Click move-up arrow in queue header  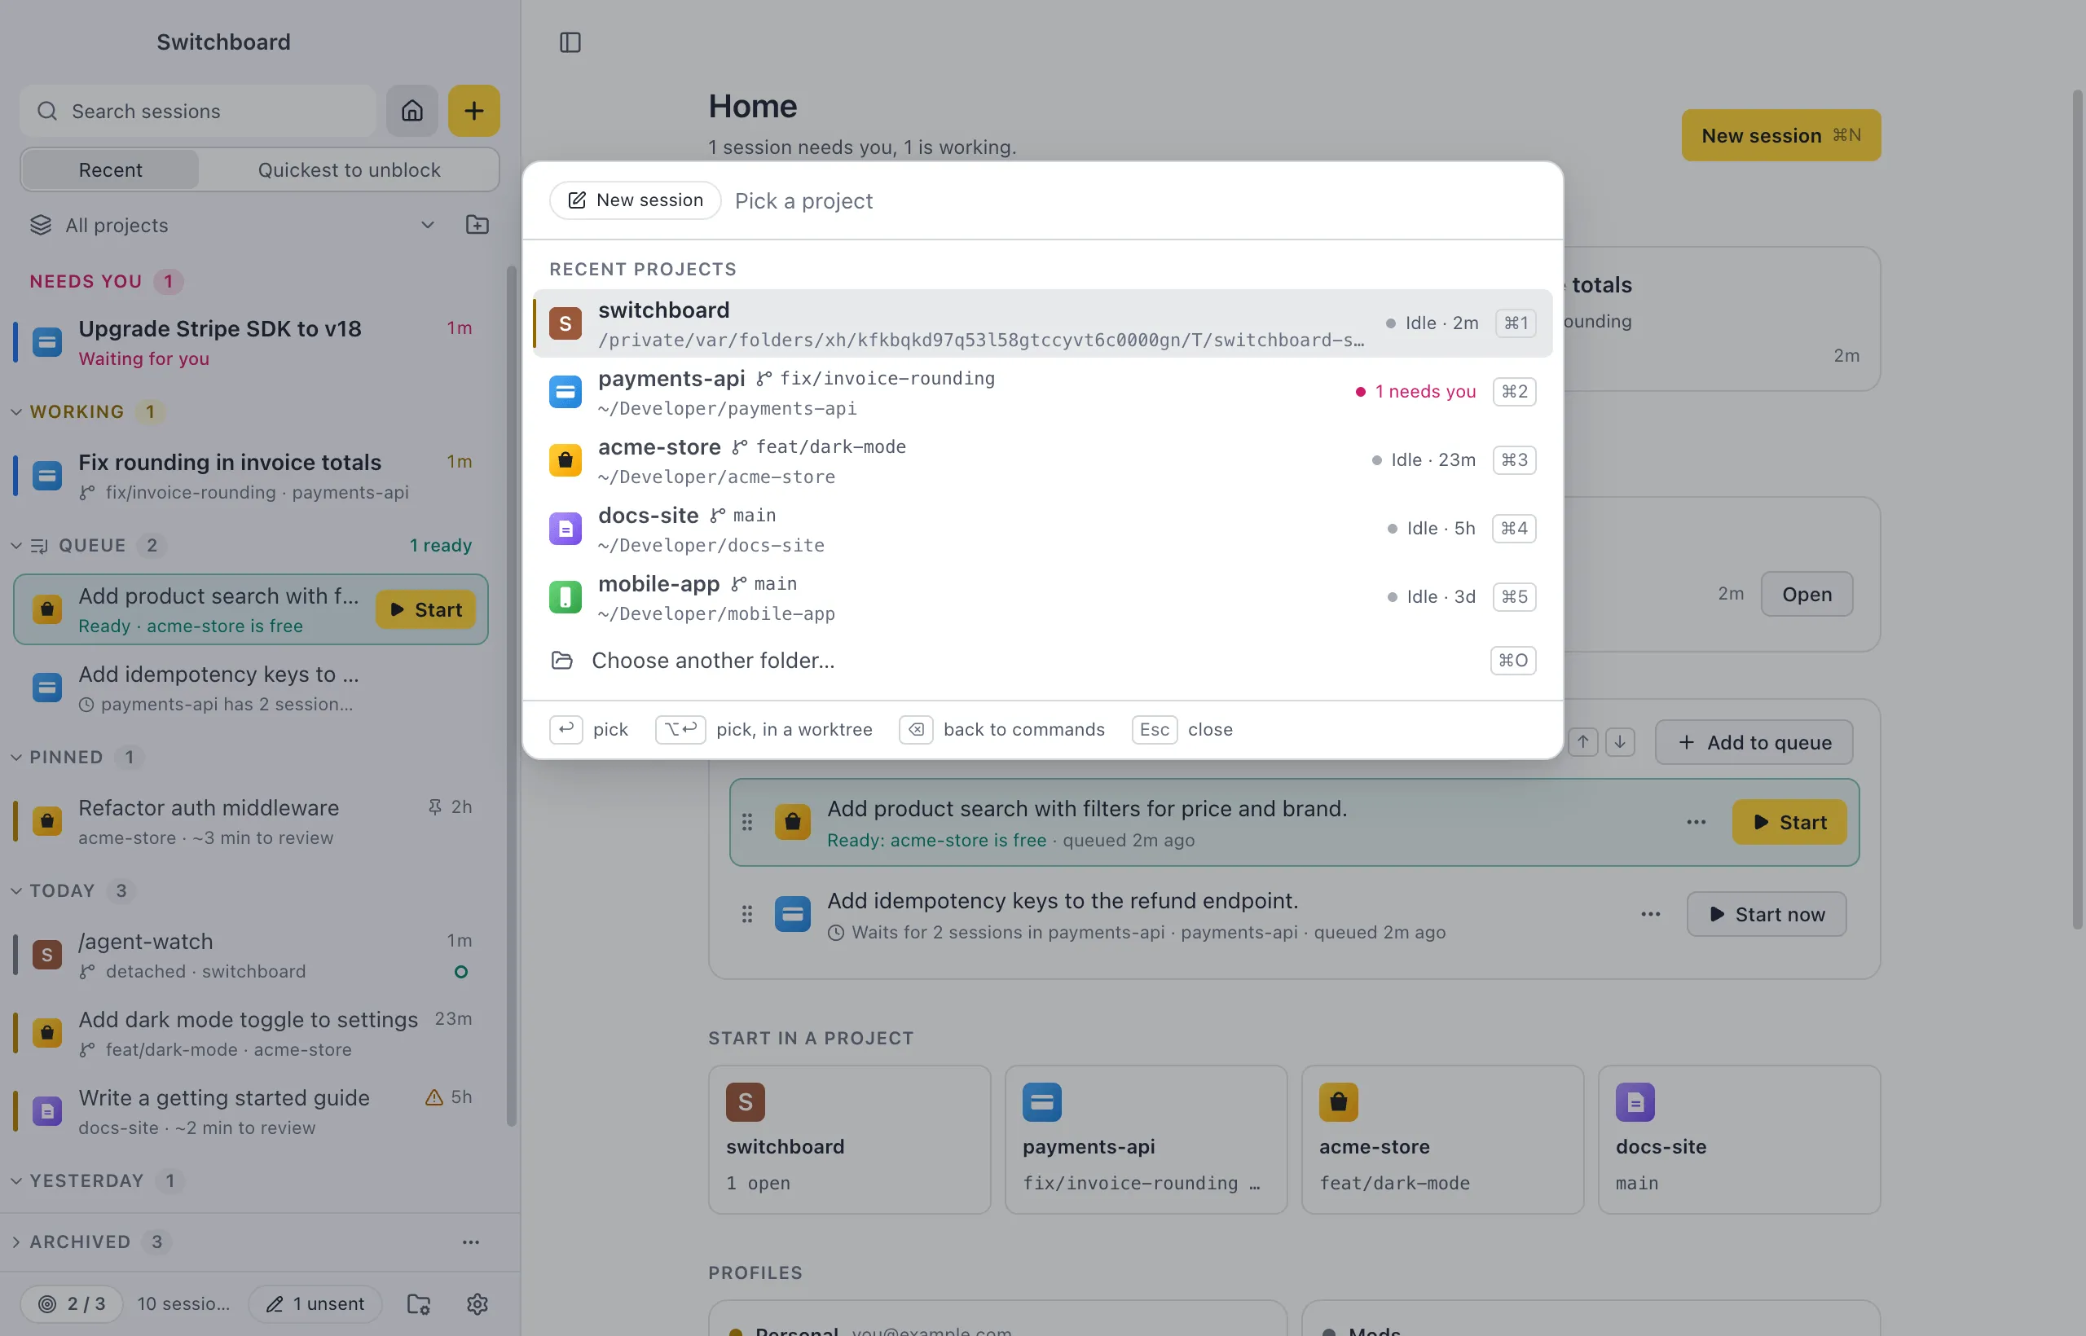pos(1582,742)
